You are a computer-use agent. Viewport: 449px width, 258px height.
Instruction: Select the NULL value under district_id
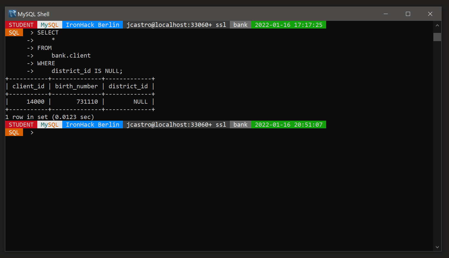pyautogui.click(x=140, y=101)
